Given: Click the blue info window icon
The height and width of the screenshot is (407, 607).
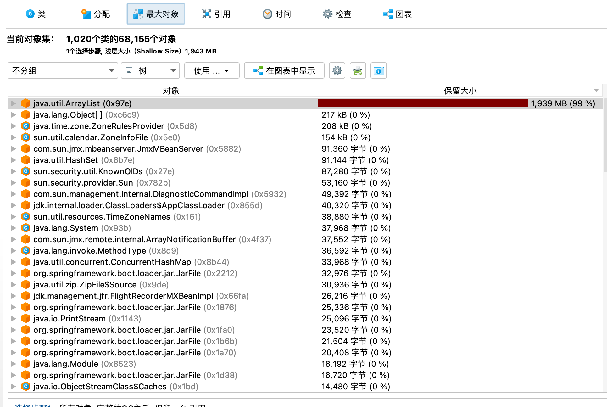Looking at the screenshot, I should click(x=378, y=70).
